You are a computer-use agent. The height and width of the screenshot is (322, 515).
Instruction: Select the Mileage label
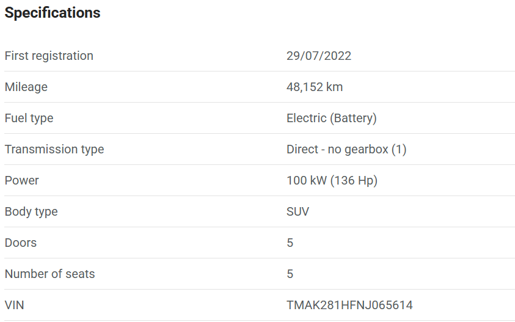coord(26,87)
